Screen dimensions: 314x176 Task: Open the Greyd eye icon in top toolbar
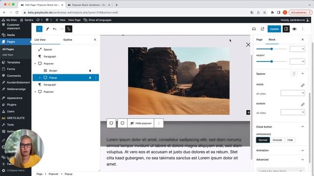[x=294, y=29]
